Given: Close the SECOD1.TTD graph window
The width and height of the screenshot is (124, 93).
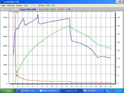Looking at the screenshot, I should coord(122,2).
